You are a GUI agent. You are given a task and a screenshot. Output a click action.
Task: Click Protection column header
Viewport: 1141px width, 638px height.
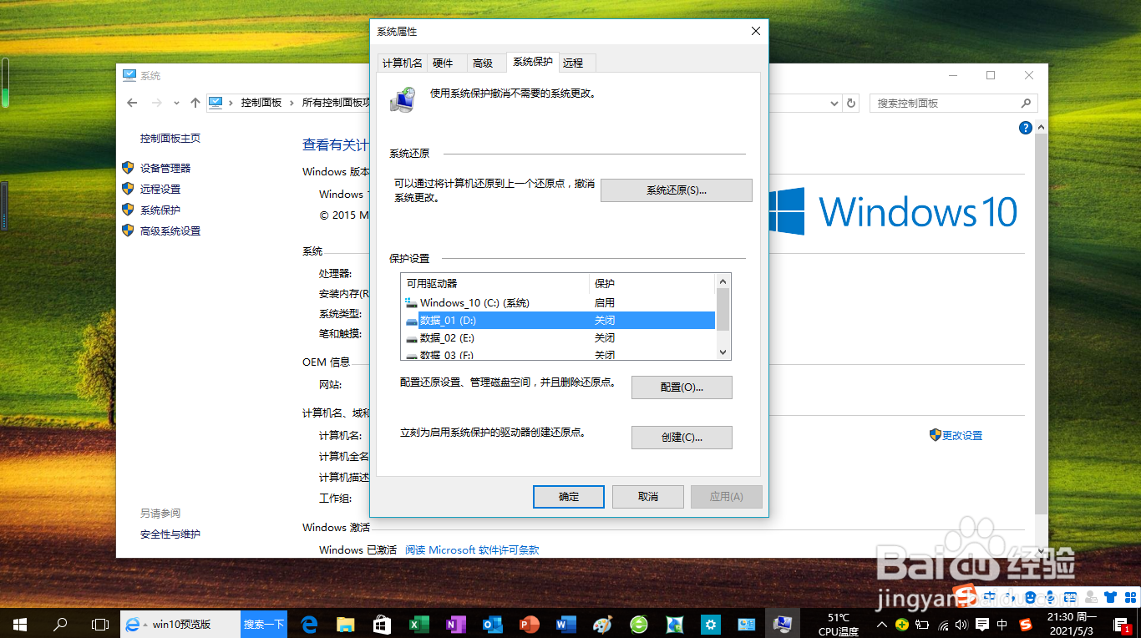coord(652,284)
